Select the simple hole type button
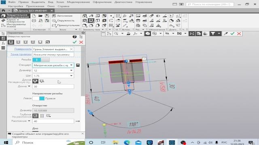This screenshot has width=259, height=145. [11, 42]
